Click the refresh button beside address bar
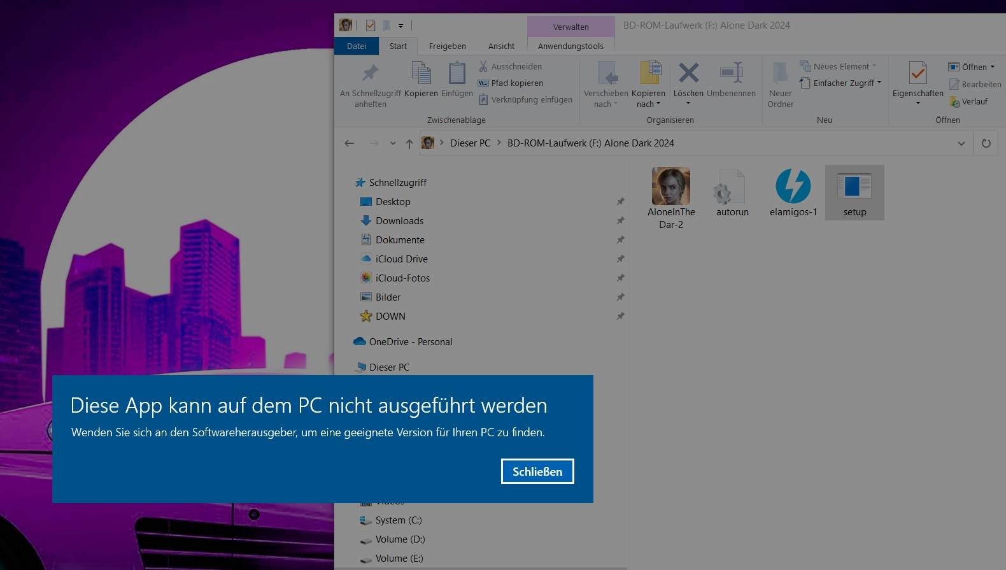This screenshot has width=1006, height=570. [986, 143]
